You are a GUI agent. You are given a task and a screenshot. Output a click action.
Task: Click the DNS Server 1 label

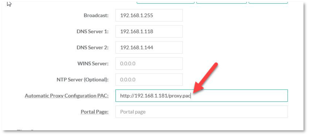coord(92,32)
